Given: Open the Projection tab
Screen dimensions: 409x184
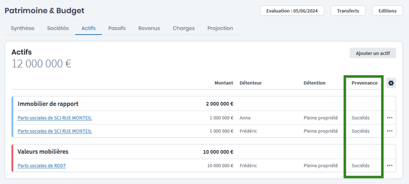Looking at the screenshot, I should 220,28.
